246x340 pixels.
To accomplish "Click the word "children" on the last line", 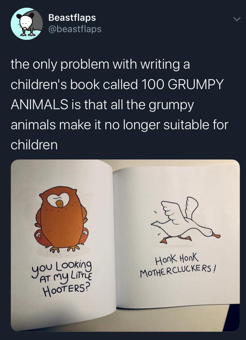I will (x=34, y=145).
